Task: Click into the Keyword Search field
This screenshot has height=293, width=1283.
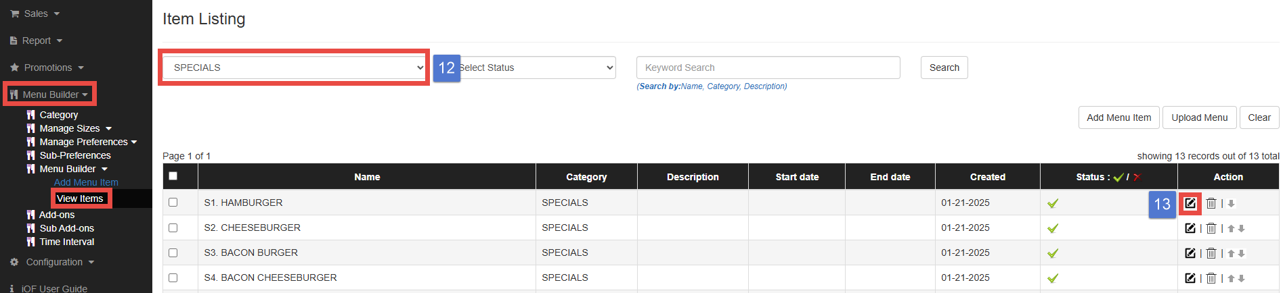Action: click(768, 68)
